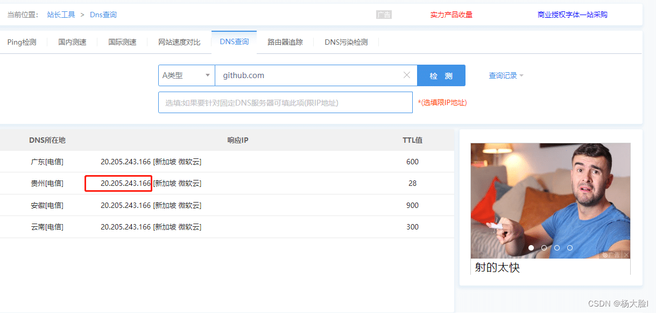This screenshot has width=656, height=313.
Task: Open the 路由器追踪 tab
Action: tap(285, 42)
